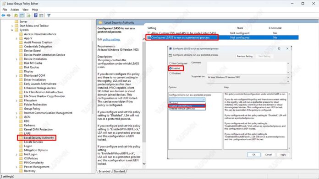The image size is (319, 179).
Task: Click the dialog title bar policy icon
Action: click(170, 49)
